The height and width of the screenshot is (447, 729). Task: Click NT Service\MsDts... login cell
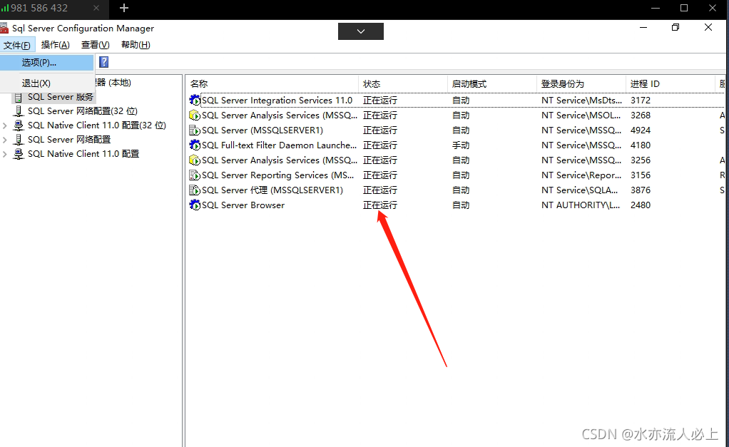click(x=581, y=100)
